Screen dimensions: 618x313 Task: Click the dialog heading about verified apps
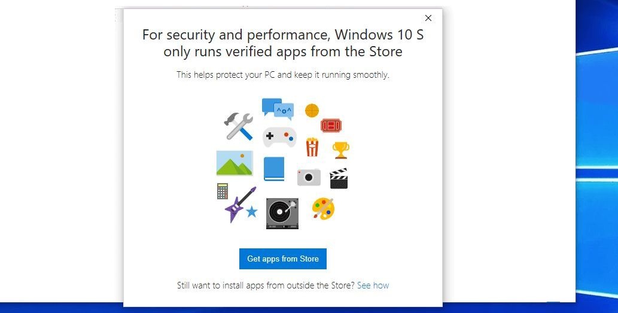[283, 43]
